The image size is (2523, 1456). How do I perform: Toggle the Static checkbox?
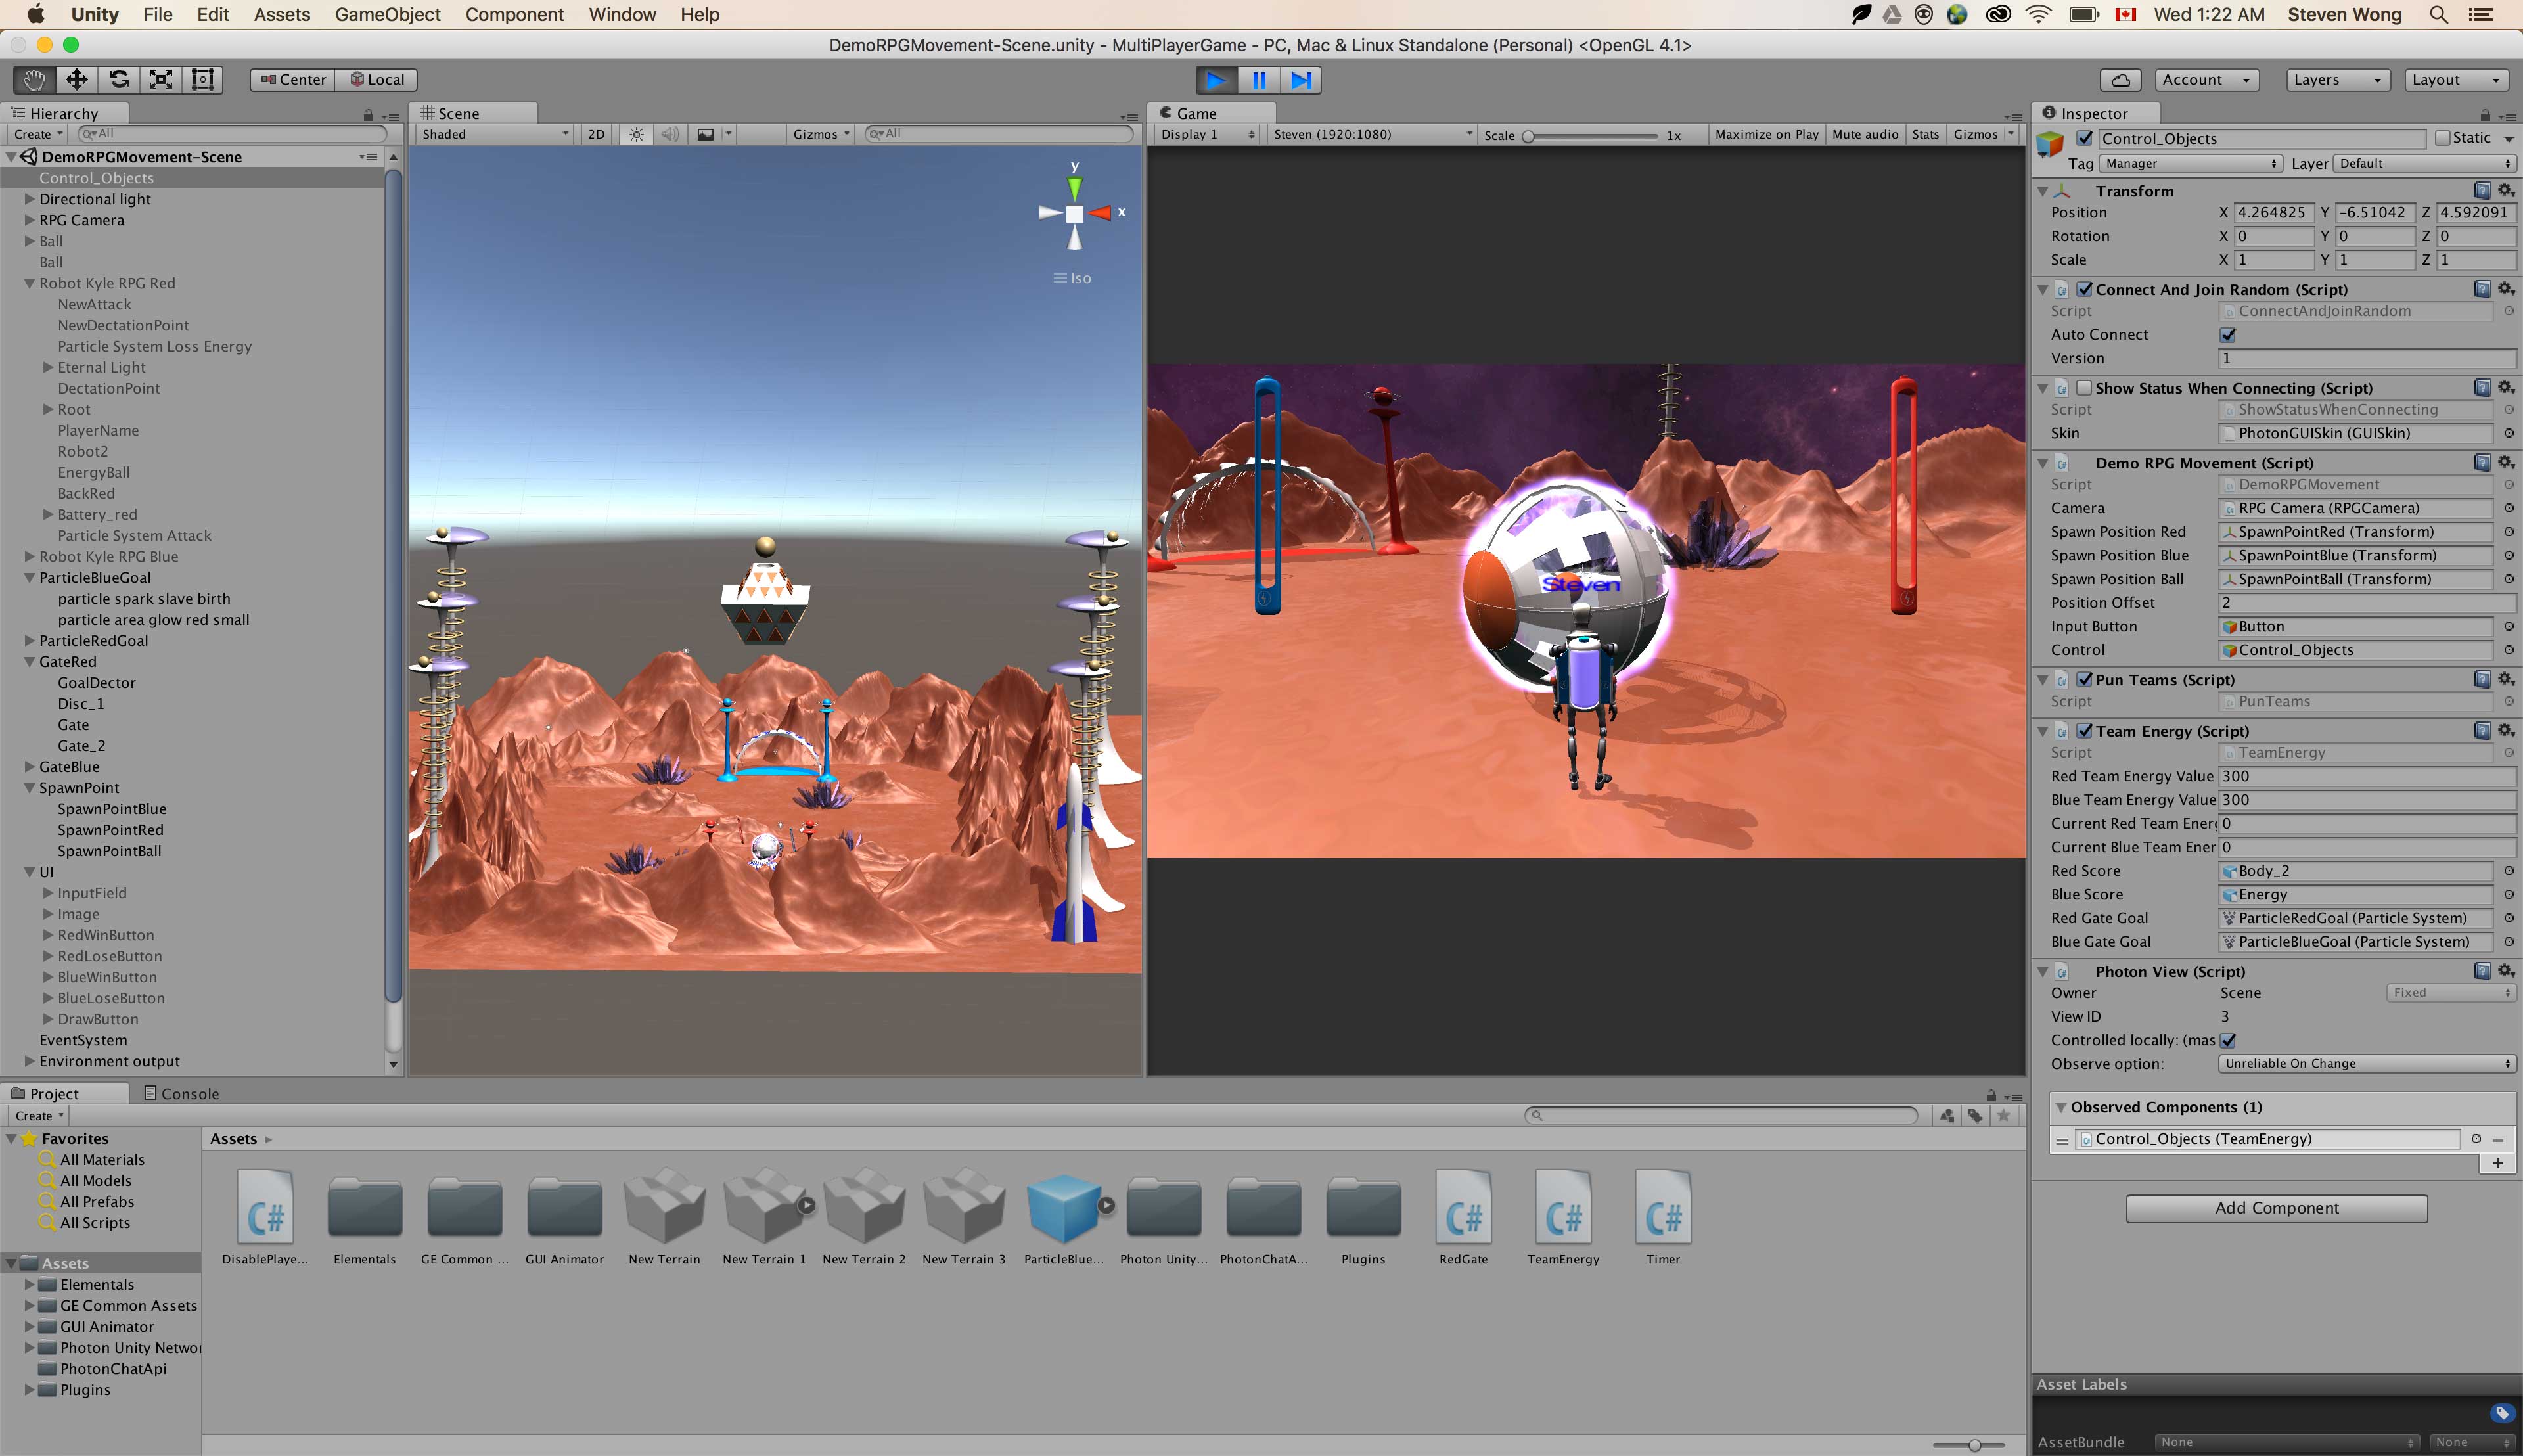tap(2443, 139)
